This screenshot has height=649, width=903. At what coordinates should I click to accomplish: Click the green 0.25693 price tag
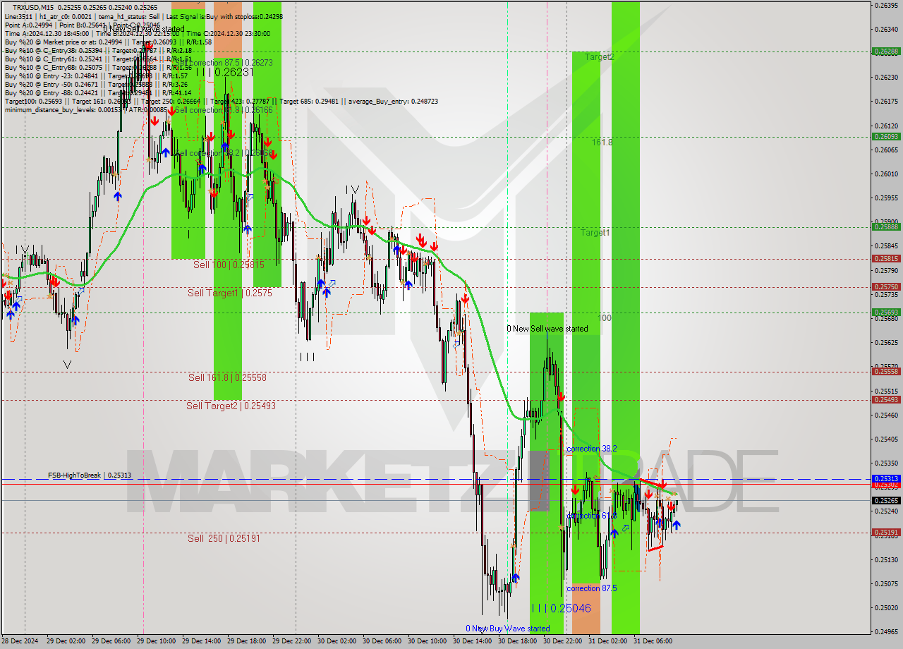tap(886, 312)
